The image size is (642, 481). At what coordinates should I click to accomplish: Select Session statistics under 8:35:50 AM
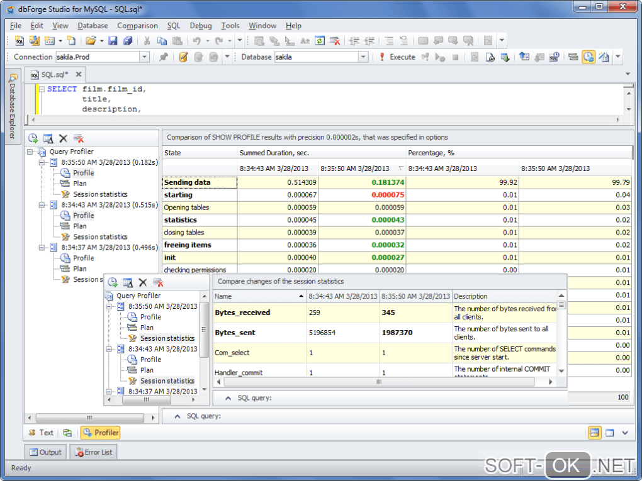coord(99,194)
